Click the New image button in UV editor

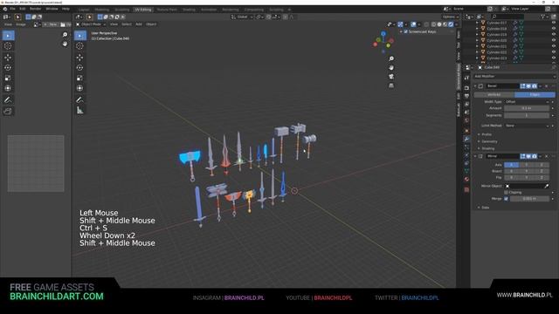pos(52,24)
